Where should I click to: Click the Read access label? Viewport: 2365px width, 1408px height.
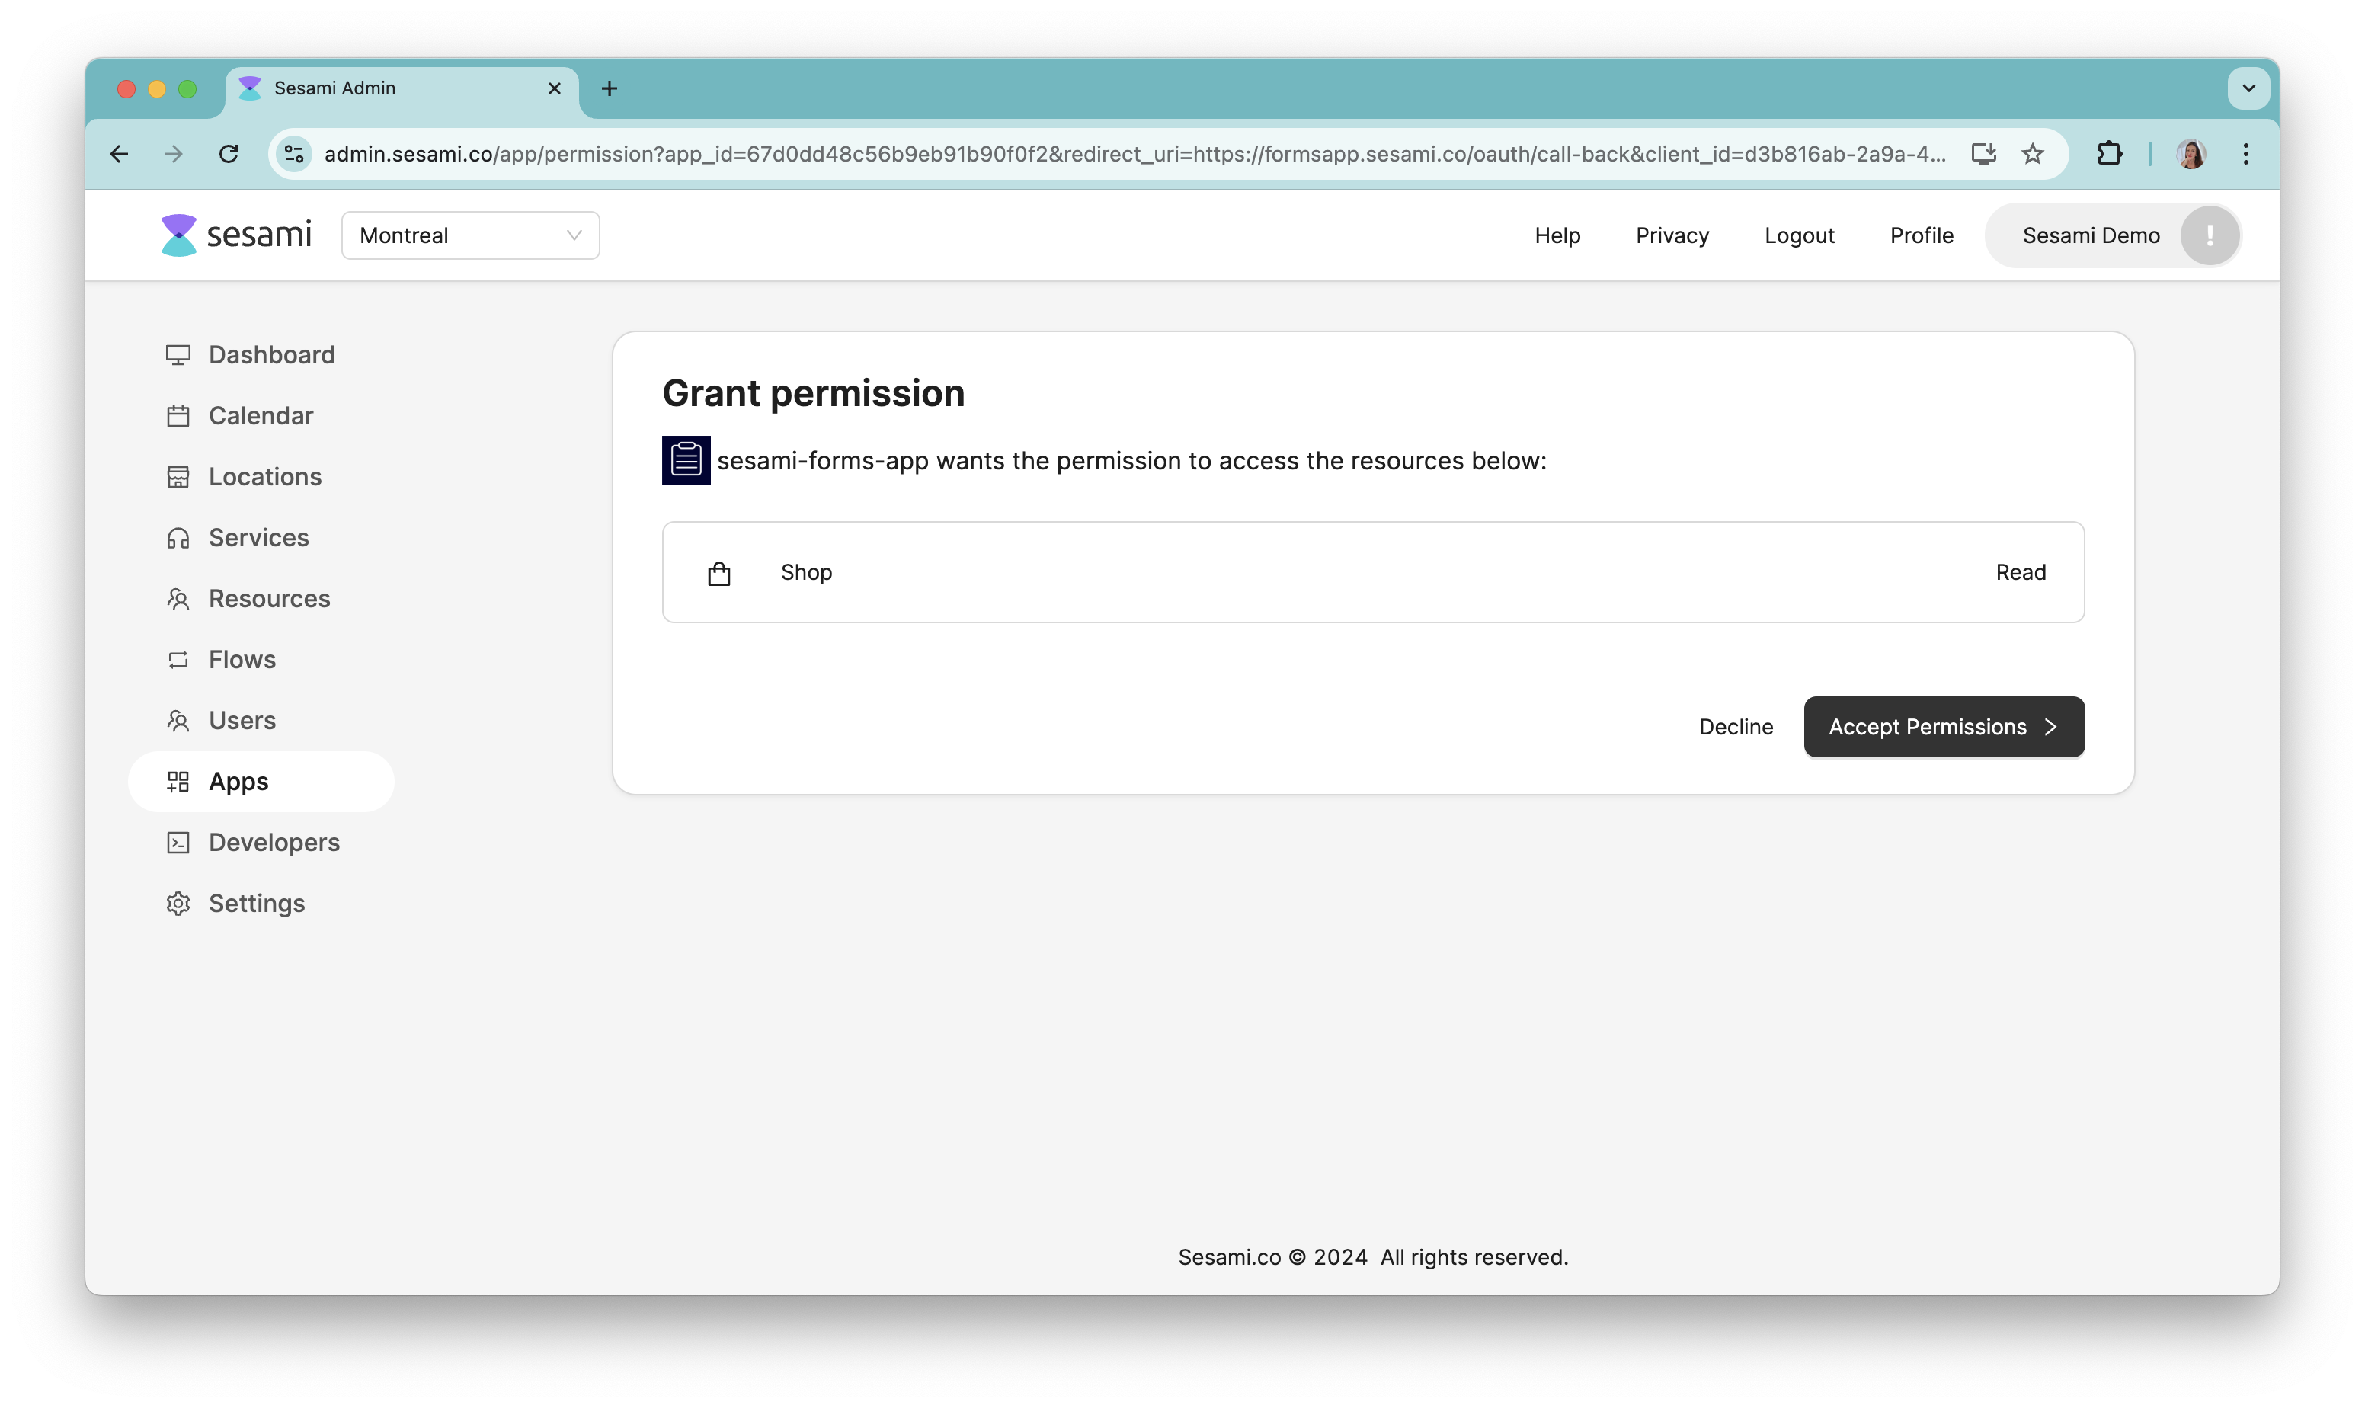click(2021, 572)
